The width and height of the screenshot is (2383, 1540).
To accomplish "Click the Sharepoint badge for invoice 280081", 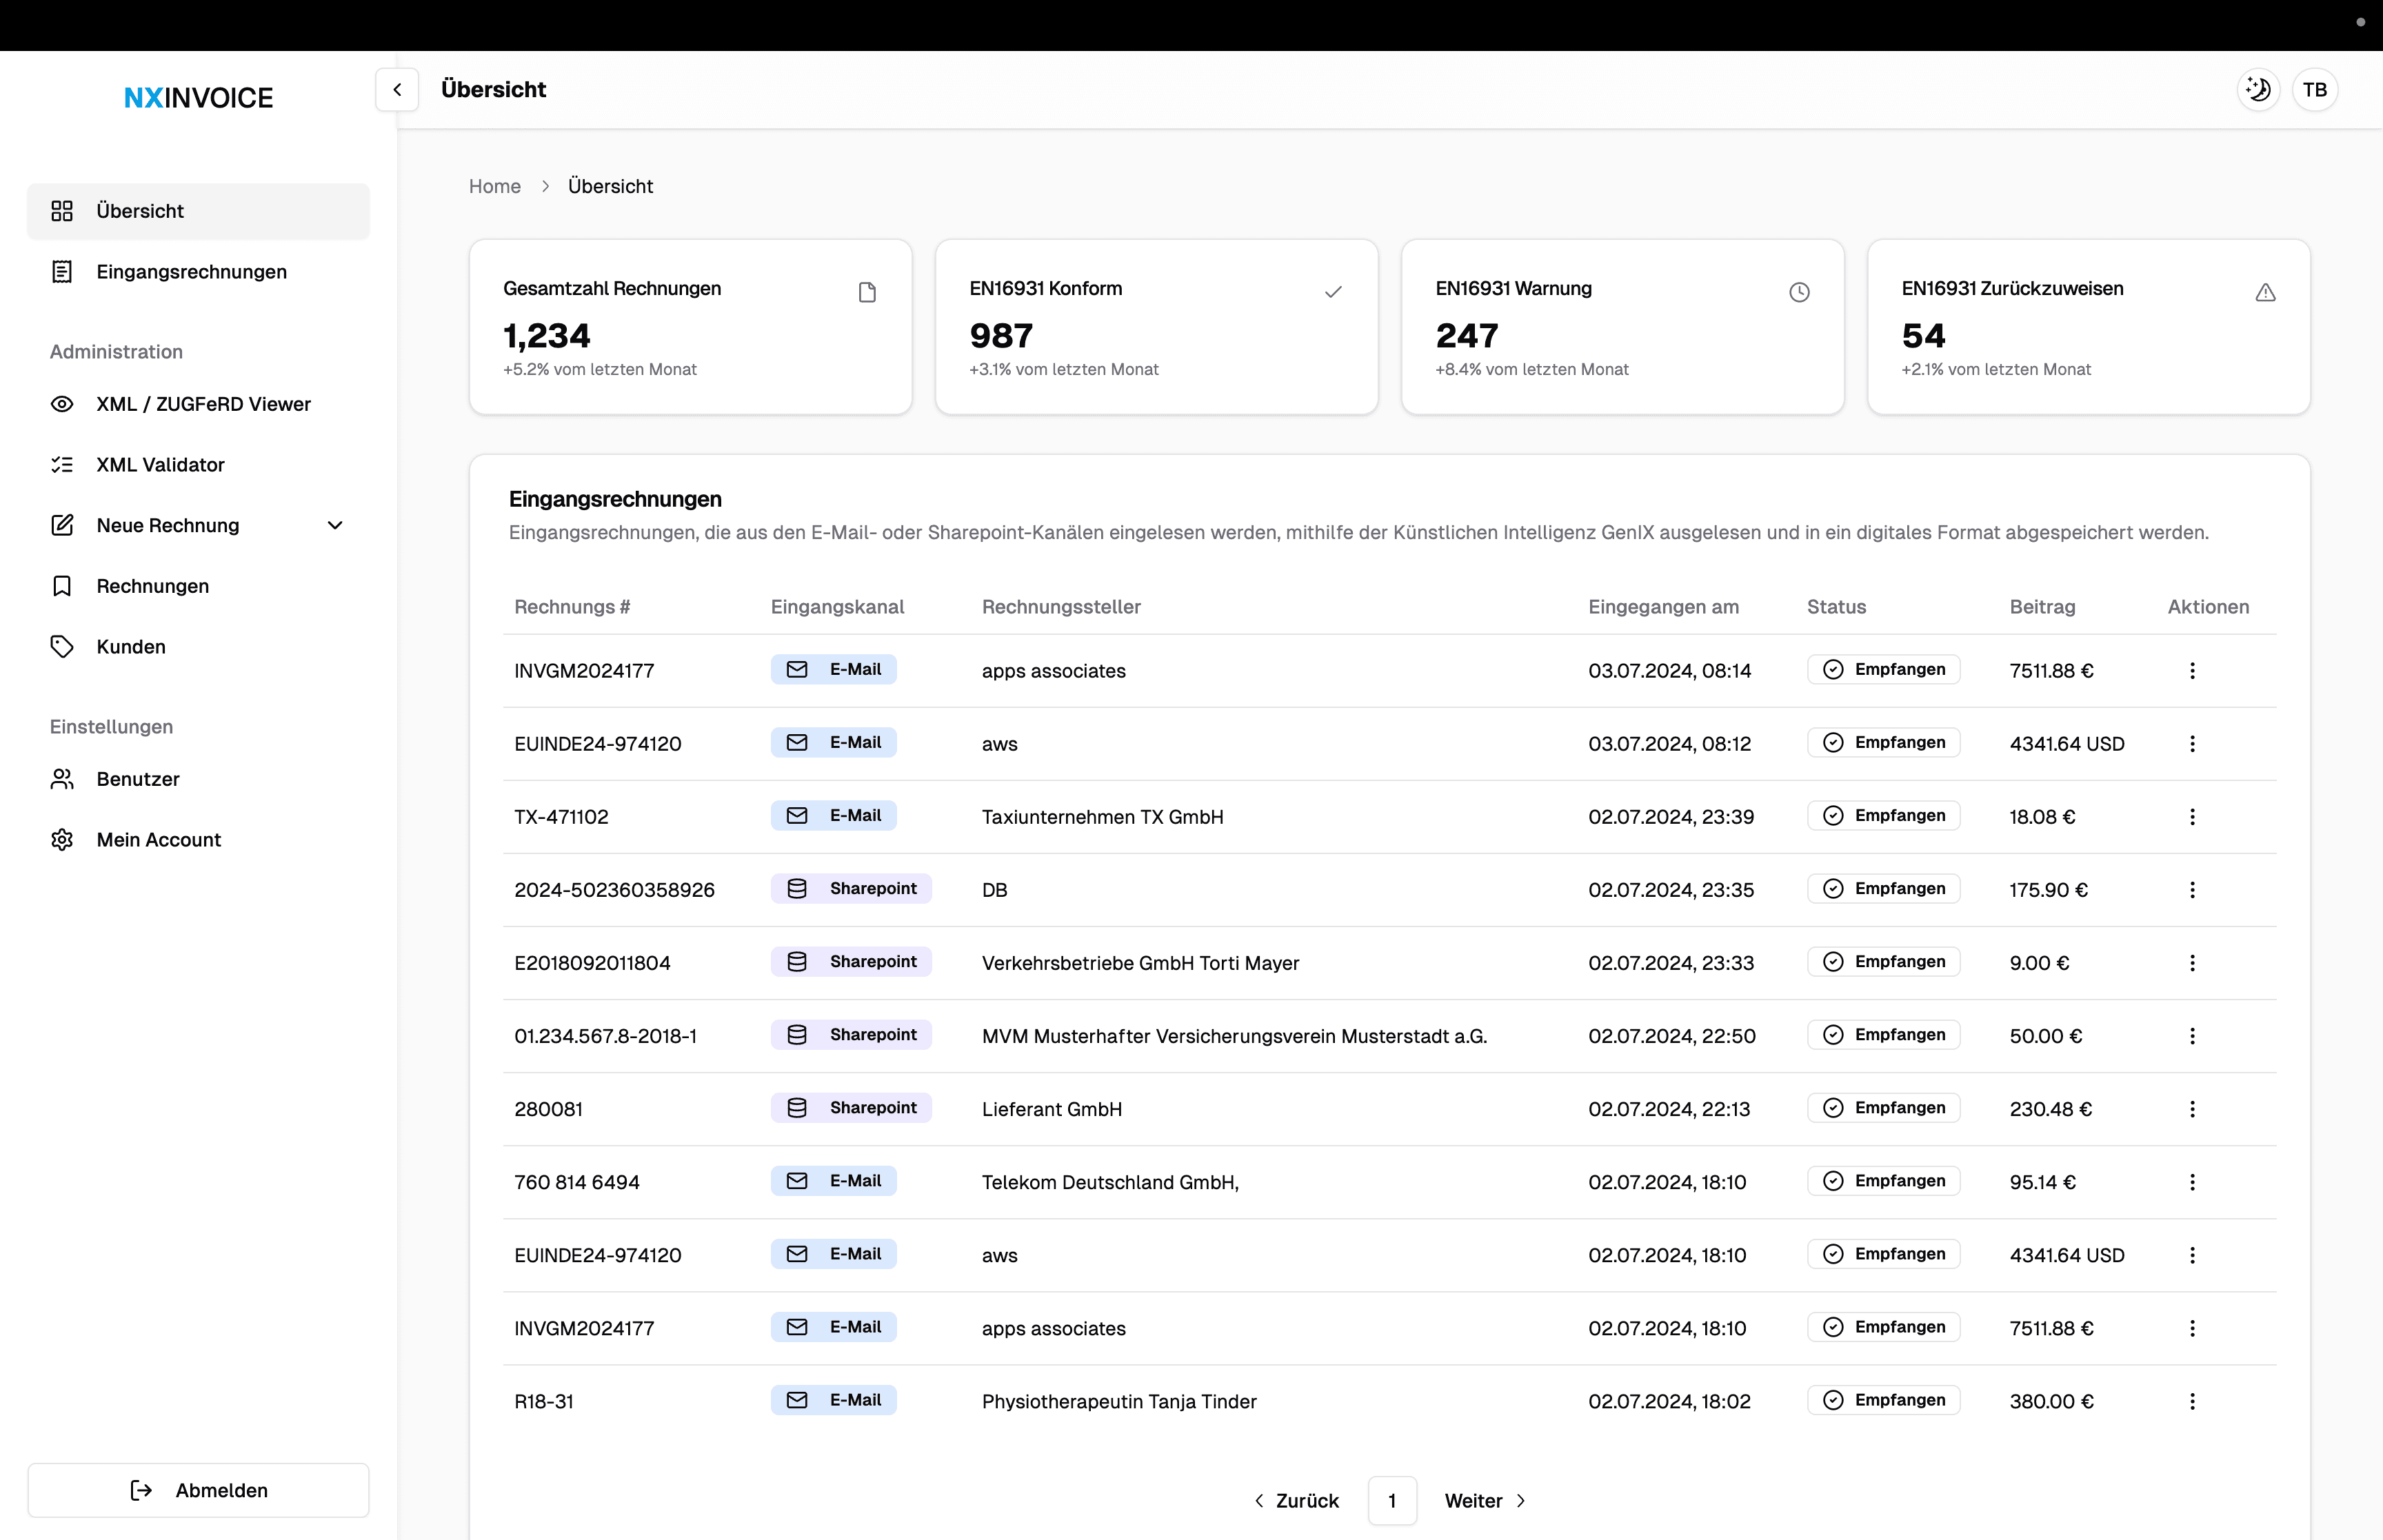I will click(851, 1108).
